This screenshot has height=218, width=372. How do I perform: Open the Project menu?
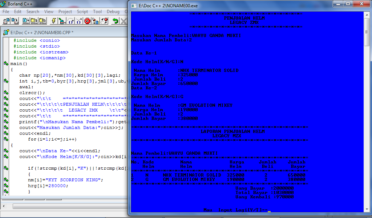[x=65, y=12]
